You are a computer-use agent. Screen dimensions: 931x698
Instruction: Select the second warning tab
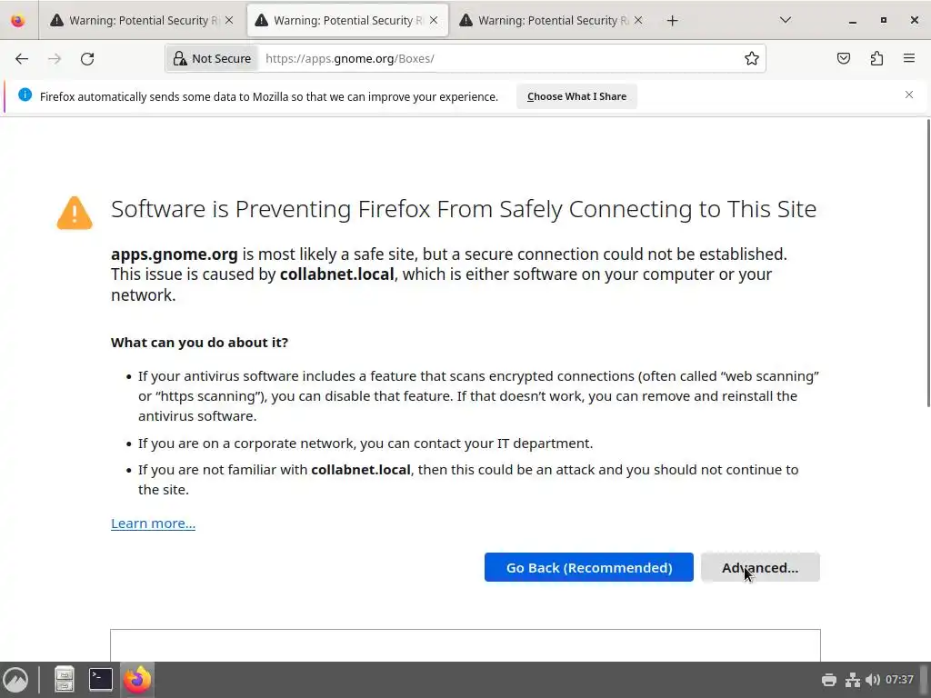pos(348,21)
